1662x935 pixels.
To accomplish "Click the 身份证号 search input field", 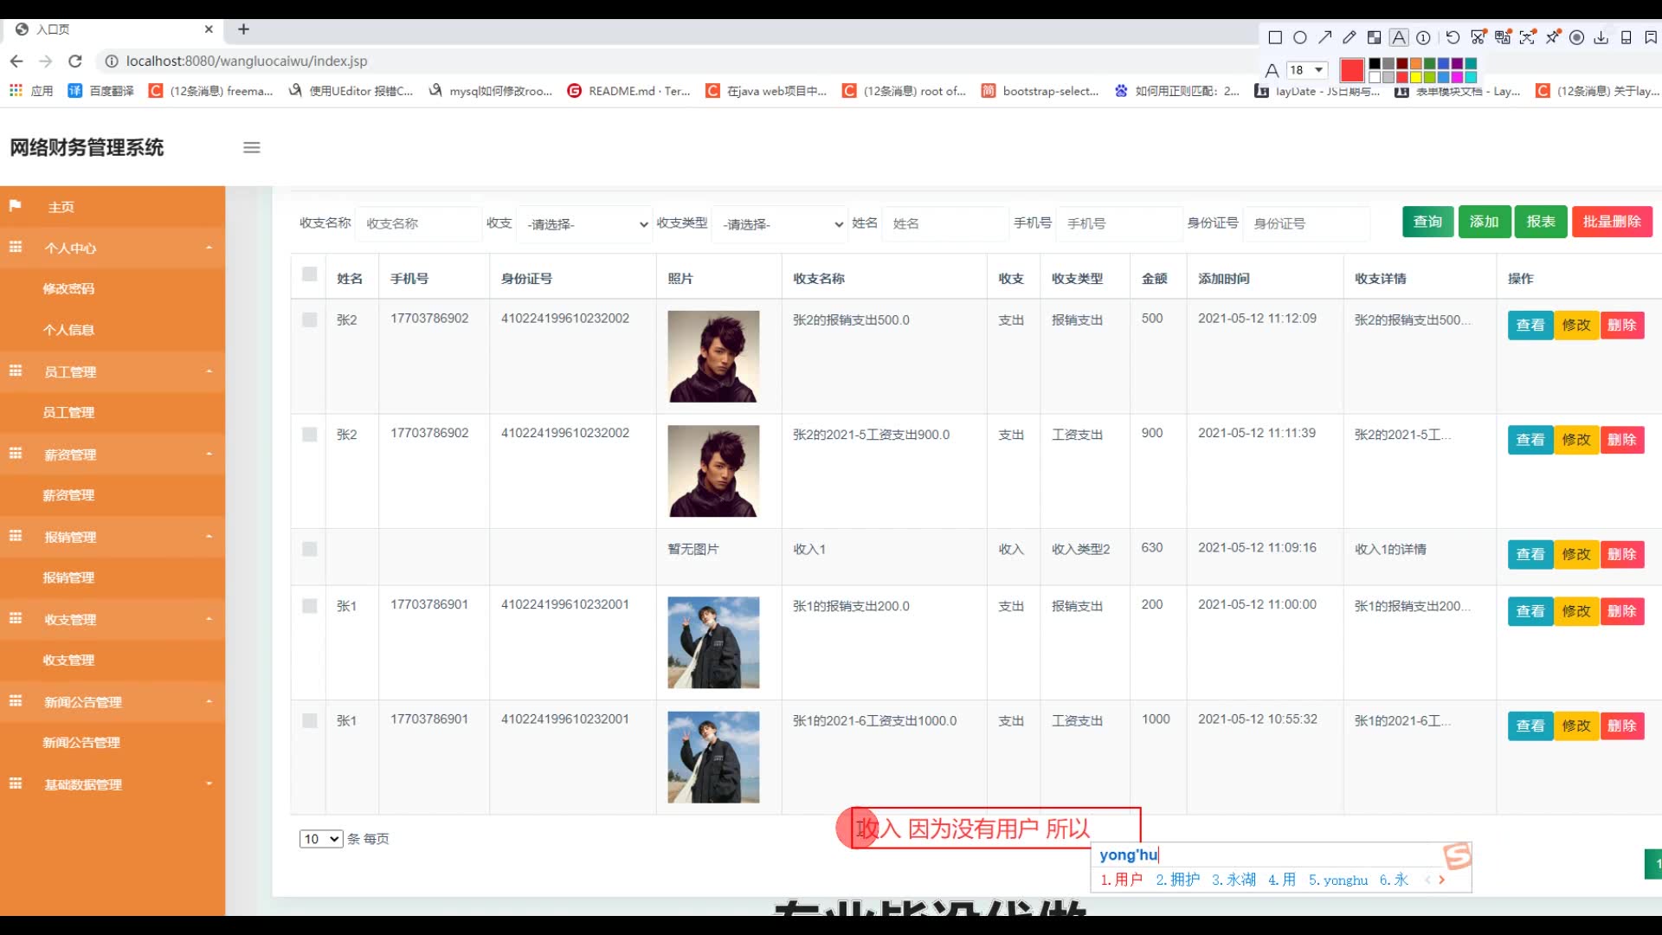I will [x=1305, y=223].
